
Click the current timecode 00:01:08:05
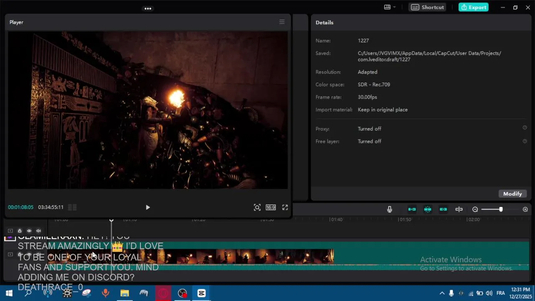tap(20, 207)
